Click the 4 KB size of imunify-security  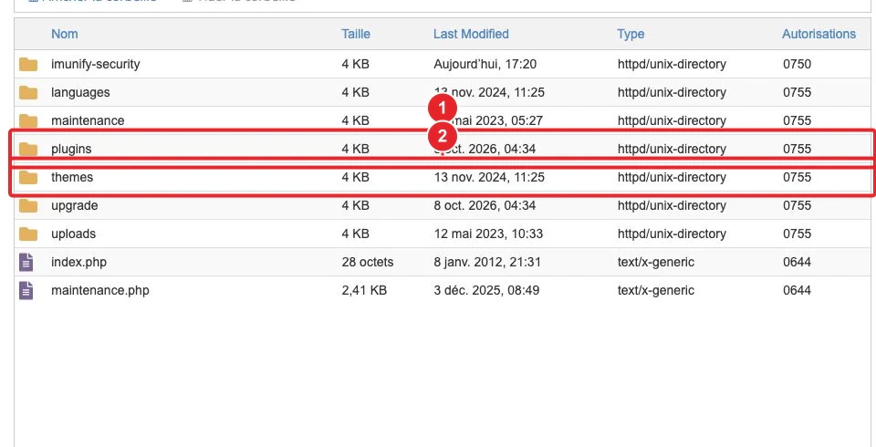[355, 64]
